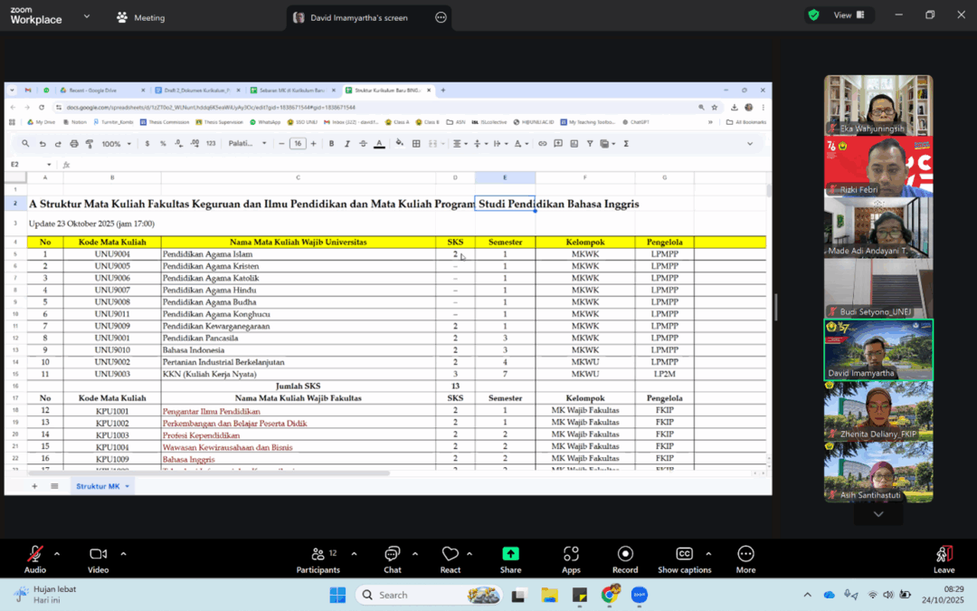Click the View layout button
Screen dimensions: 977x611
848,14
